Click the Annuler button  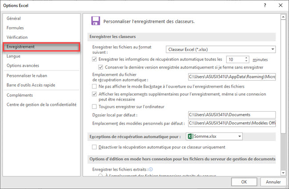click(273, 182)
